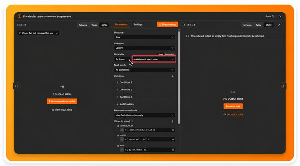The width and height of the screenshot is (300, 166).
Task: Click the right-edge braces node handle
Action: point(283,86)
